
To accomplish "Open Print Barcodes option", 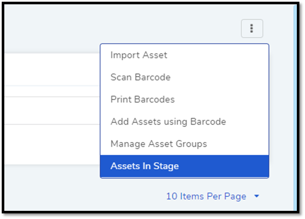I will click(x=185, y=99).
